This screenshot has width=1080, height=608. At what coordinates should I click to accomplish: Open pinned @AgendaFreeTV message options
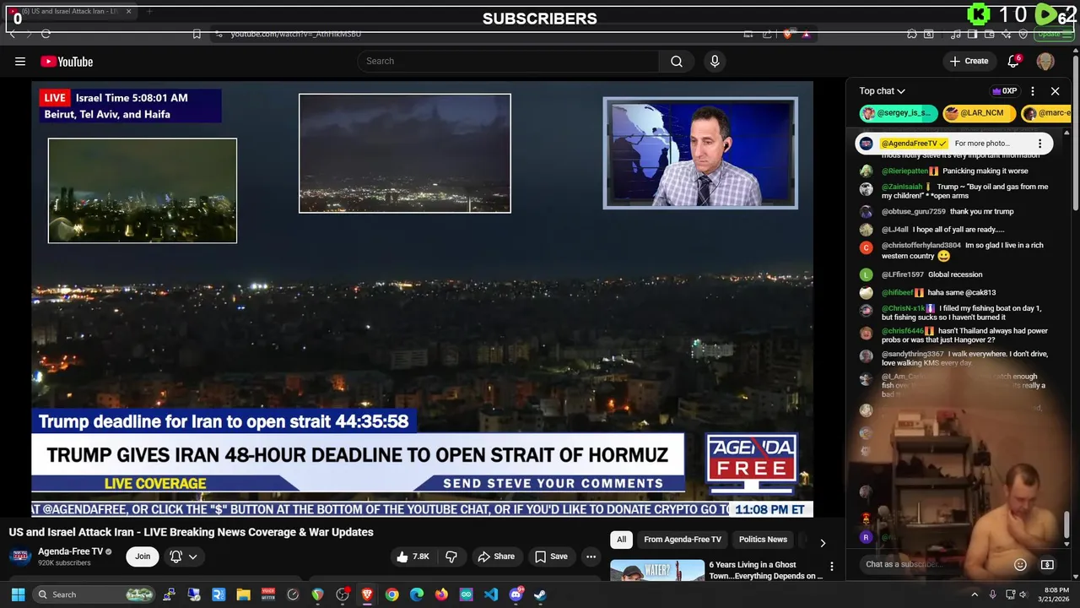pyautogui.click(x=1040, y=144)
